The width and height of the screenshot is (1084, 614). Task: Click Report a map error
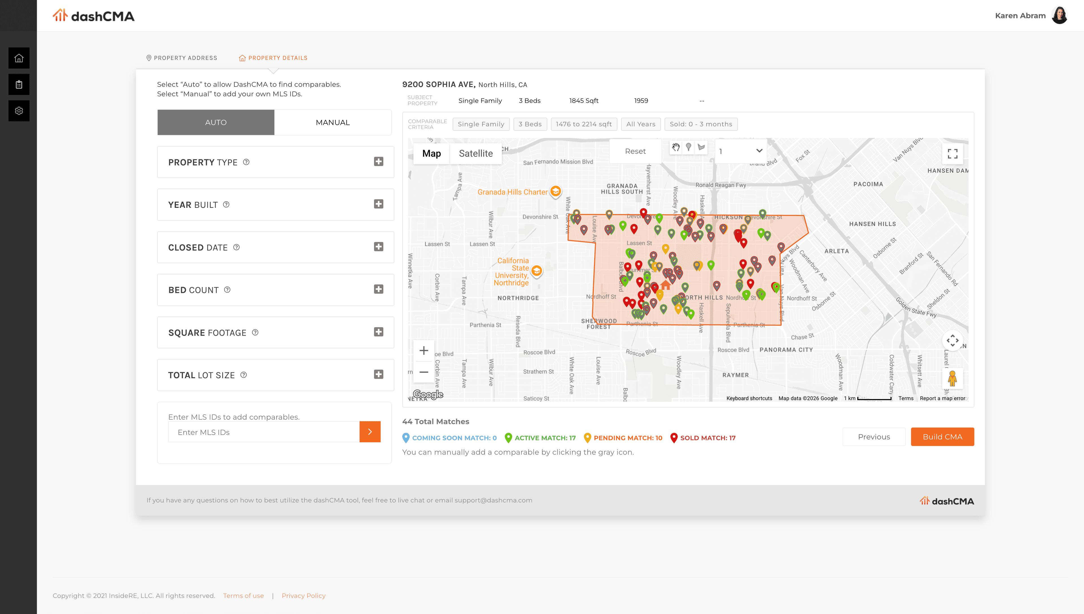coord(942,398)
